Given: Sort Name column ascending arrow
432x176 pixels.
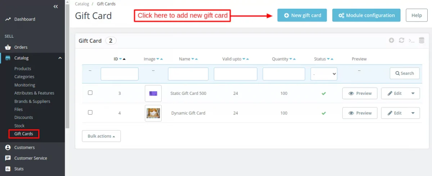Looking at the screenshot, I should 197,59.
